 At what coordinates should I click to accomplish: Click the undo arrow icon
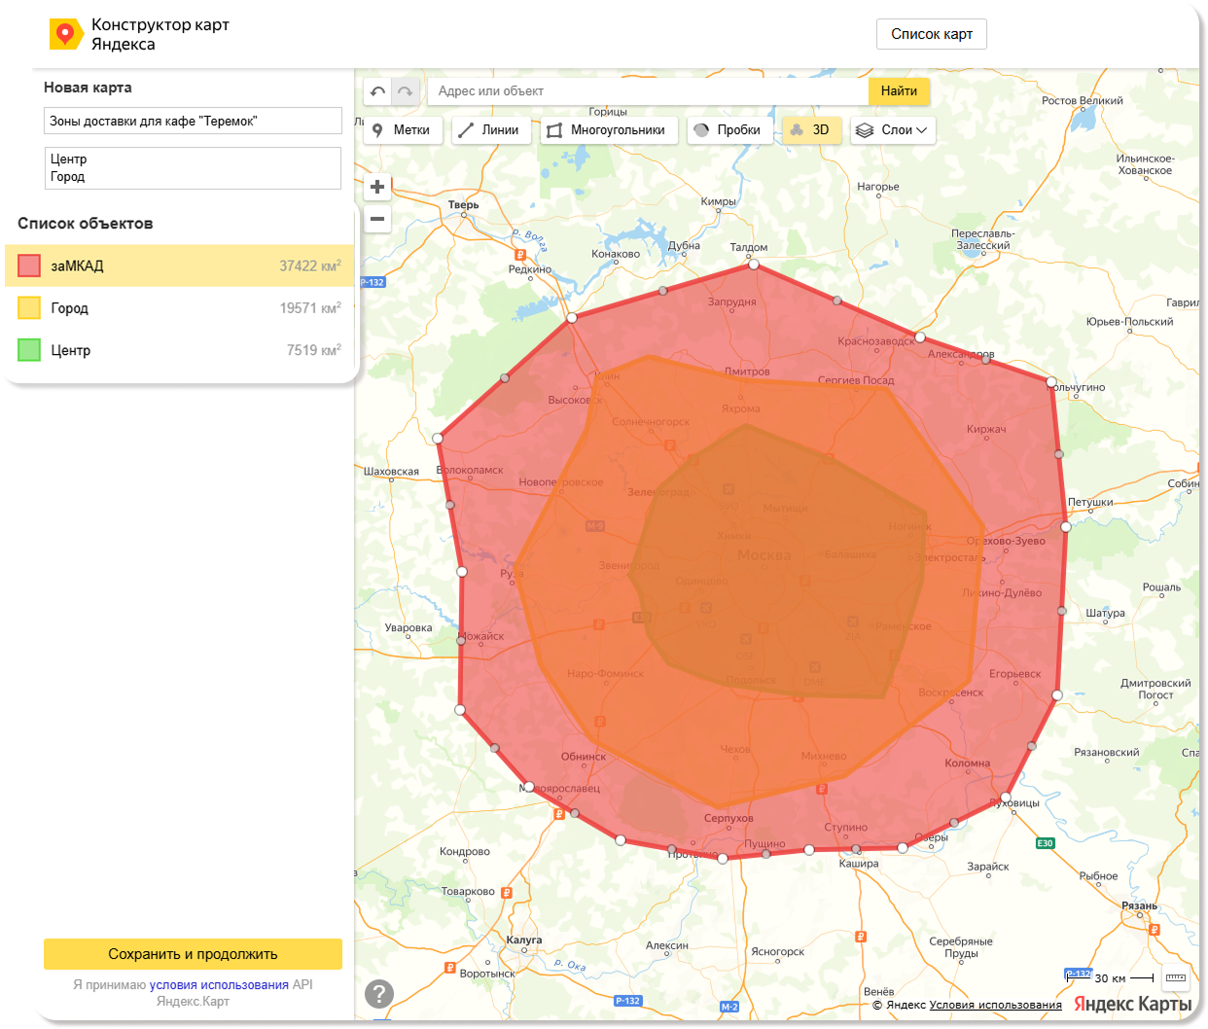coord(378,91)
